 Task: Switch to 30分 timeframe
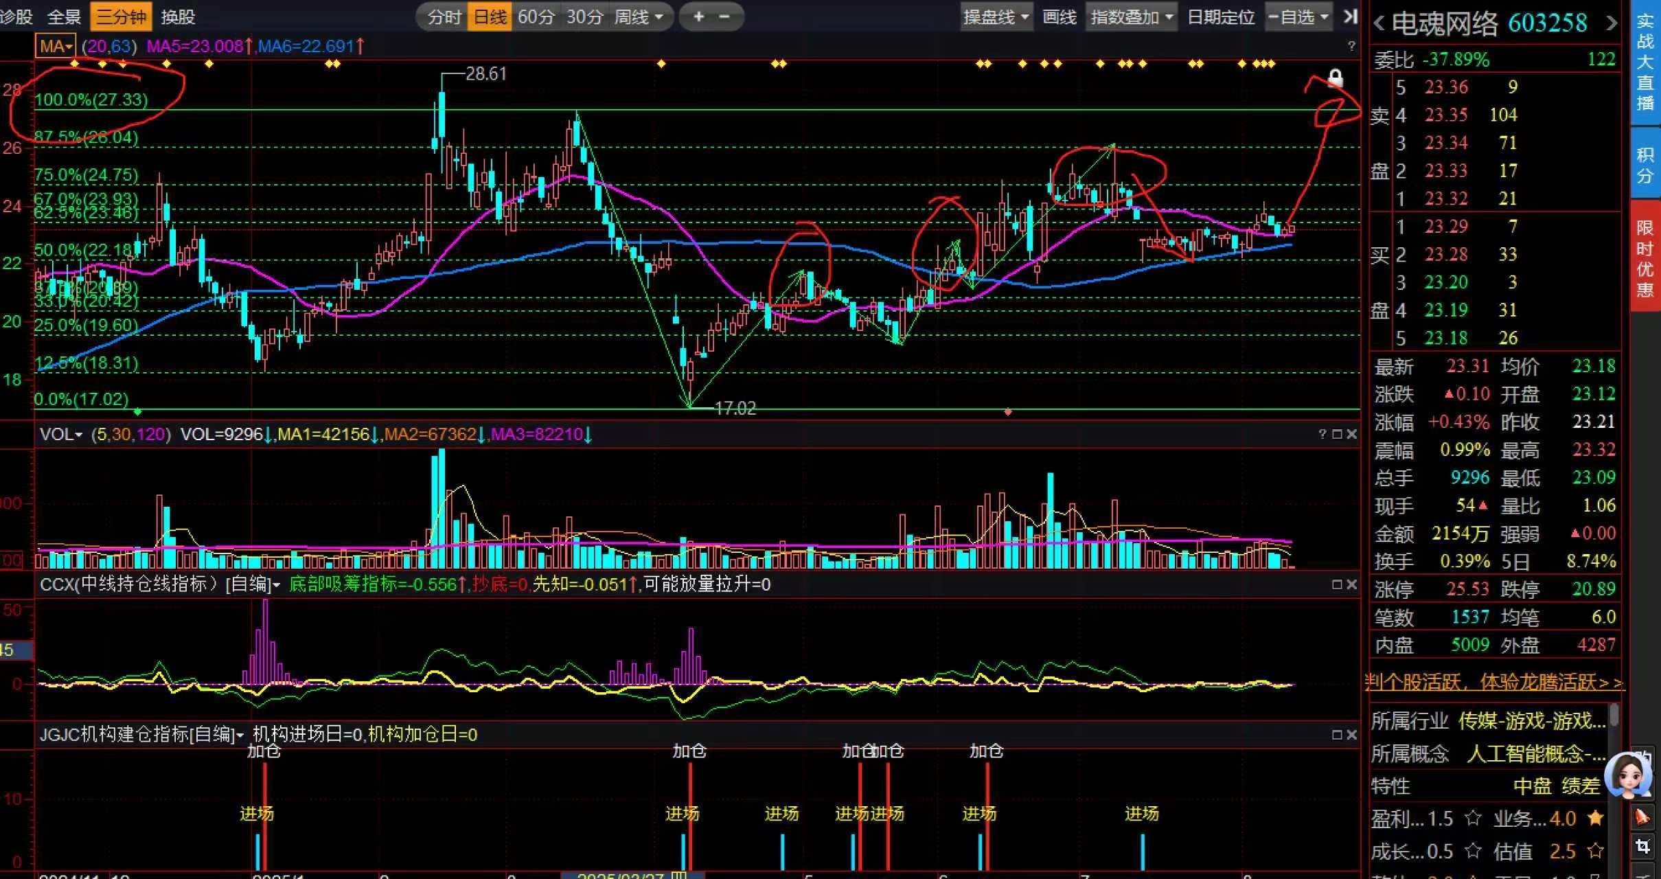pos(584,16)
